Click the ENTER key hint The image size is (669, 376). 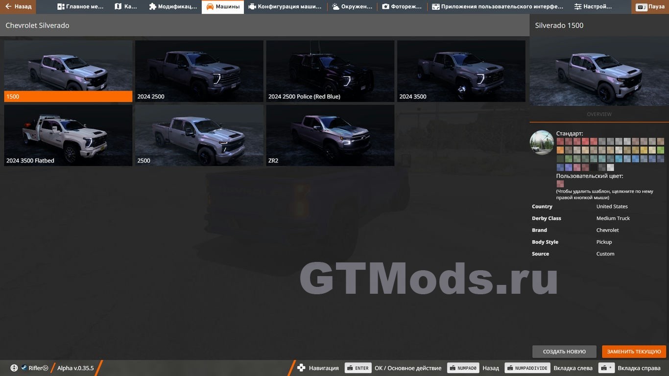tap(357, 368)
